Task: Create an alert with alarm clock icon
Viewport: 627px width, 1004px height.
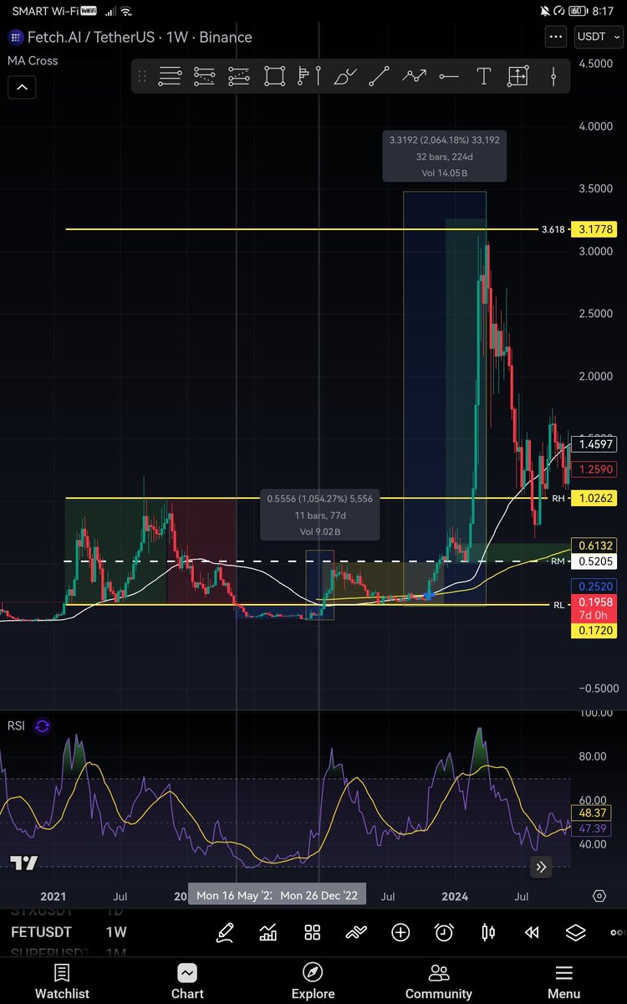Action: tap(444, 932)
